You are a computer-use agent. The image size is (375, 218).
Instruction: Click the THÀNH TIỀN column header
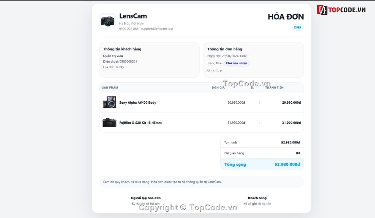274,88
